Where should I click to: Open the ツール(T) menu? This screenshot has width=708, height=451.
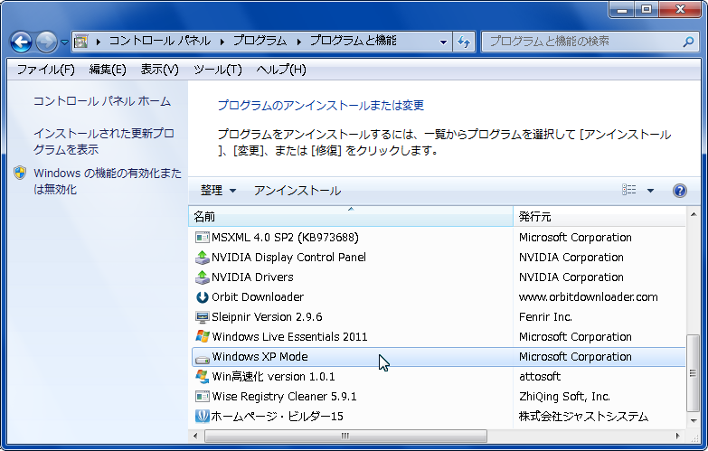218,70
